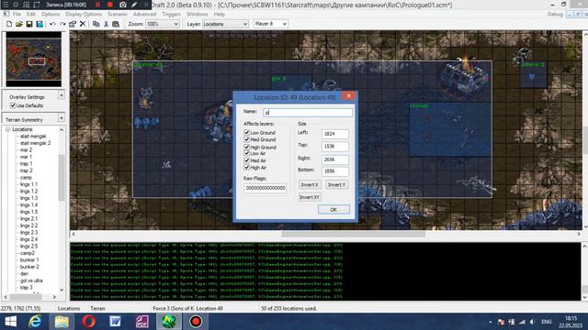
Task: Open the recorder pencil annotation tool
Action: pos(134,5)
